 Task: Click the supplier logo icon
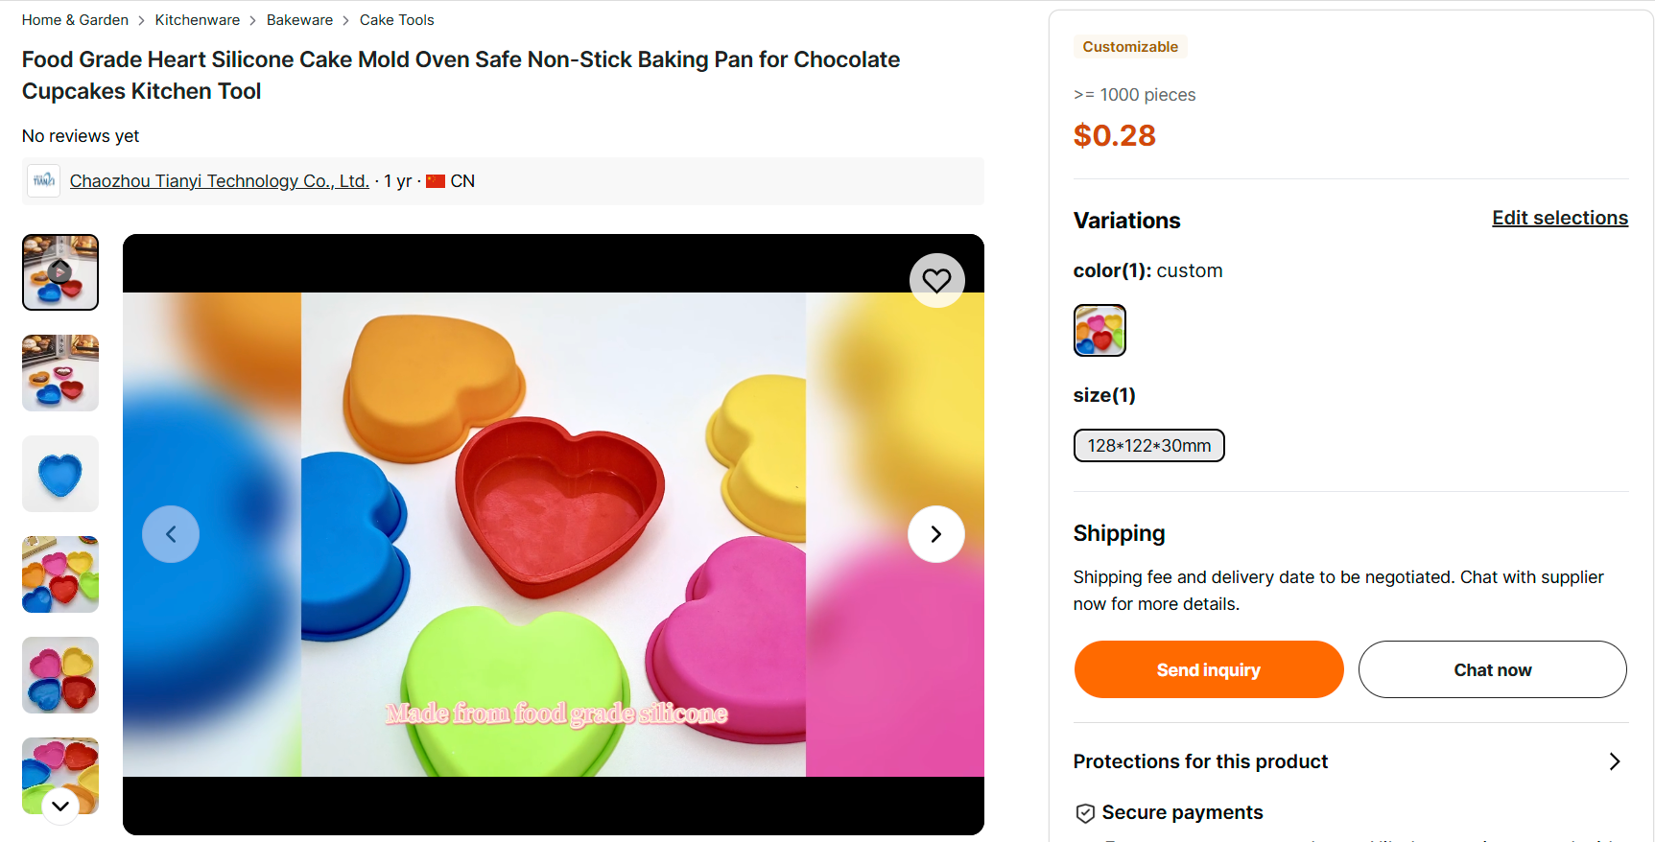coord(44,181)
